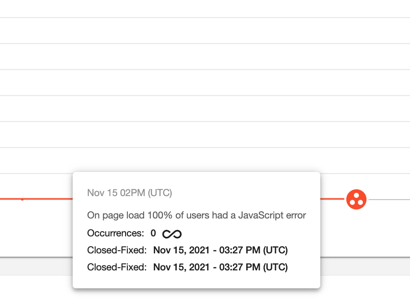The image size is (410, 308).
Task: Click the orange line left of the tooltip
Action: pos(45,198)
